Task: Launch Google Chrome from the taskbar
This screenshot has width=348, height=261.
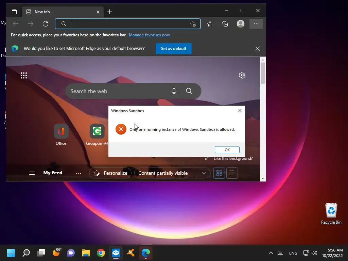Action: (101, 253)
